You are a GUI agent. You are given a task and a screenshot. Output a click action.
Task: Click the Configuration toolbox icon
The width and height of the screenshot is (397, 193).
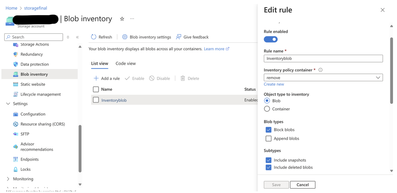click(16, 114)
